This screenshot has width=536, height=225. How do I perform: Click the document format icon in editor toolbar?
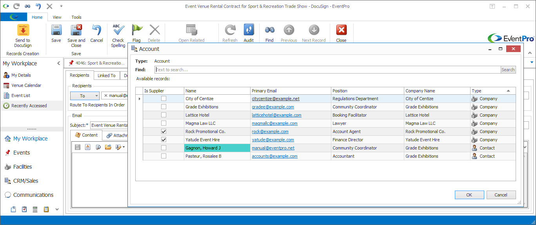(x=88, y=147)
